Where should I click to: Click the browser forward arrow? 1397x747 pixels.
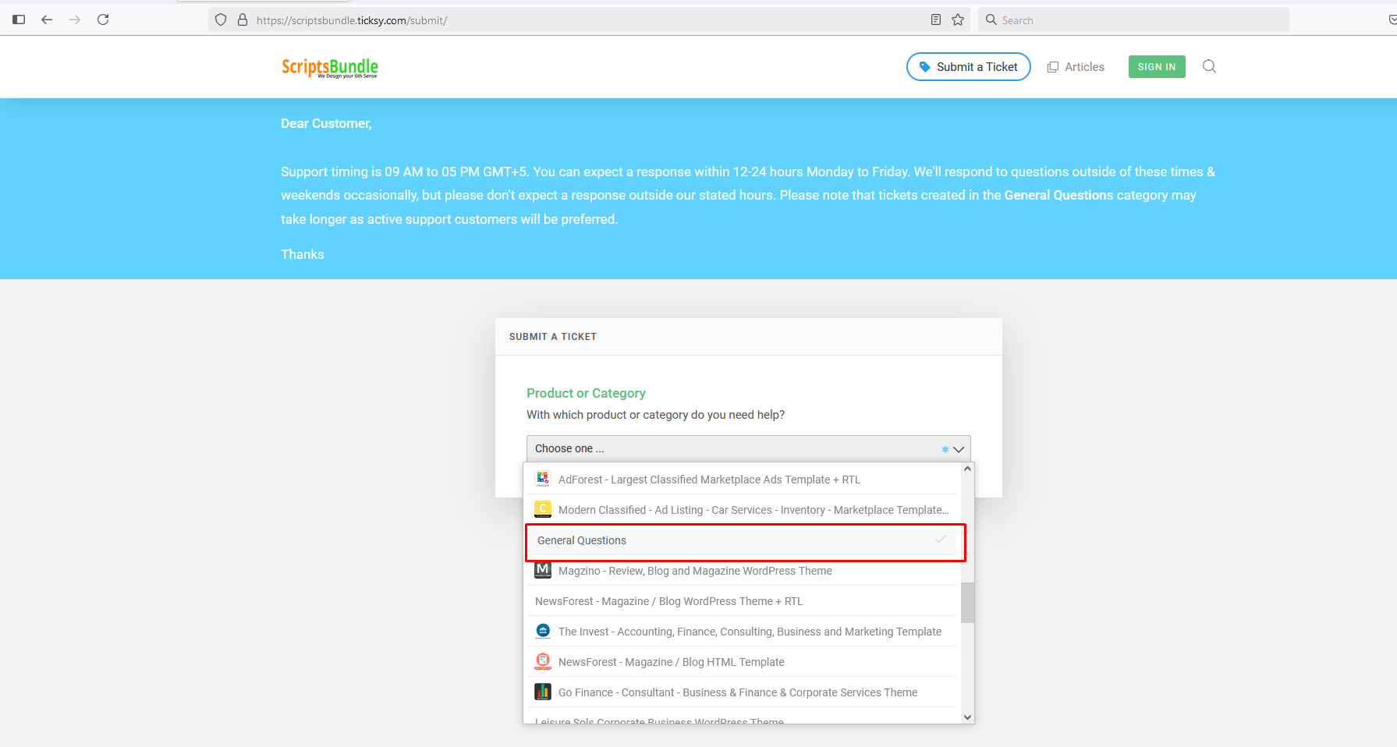click(x=75, y=19)
